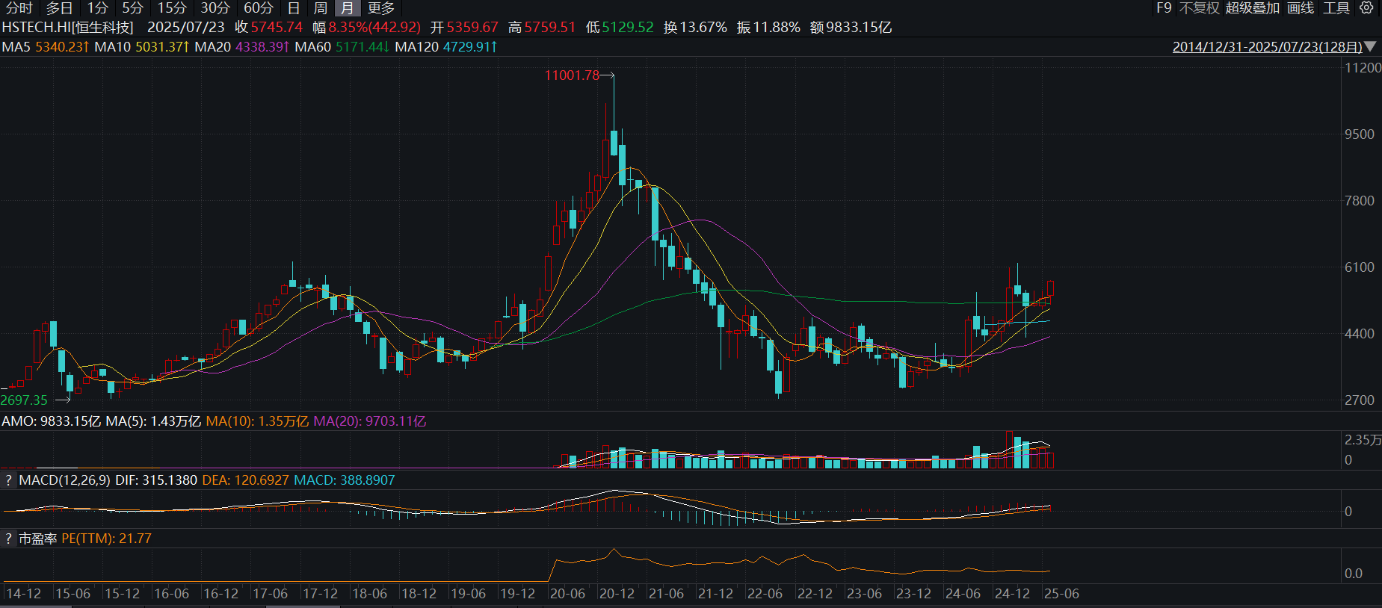Open the F9 deep data button

coord(1164,8)
